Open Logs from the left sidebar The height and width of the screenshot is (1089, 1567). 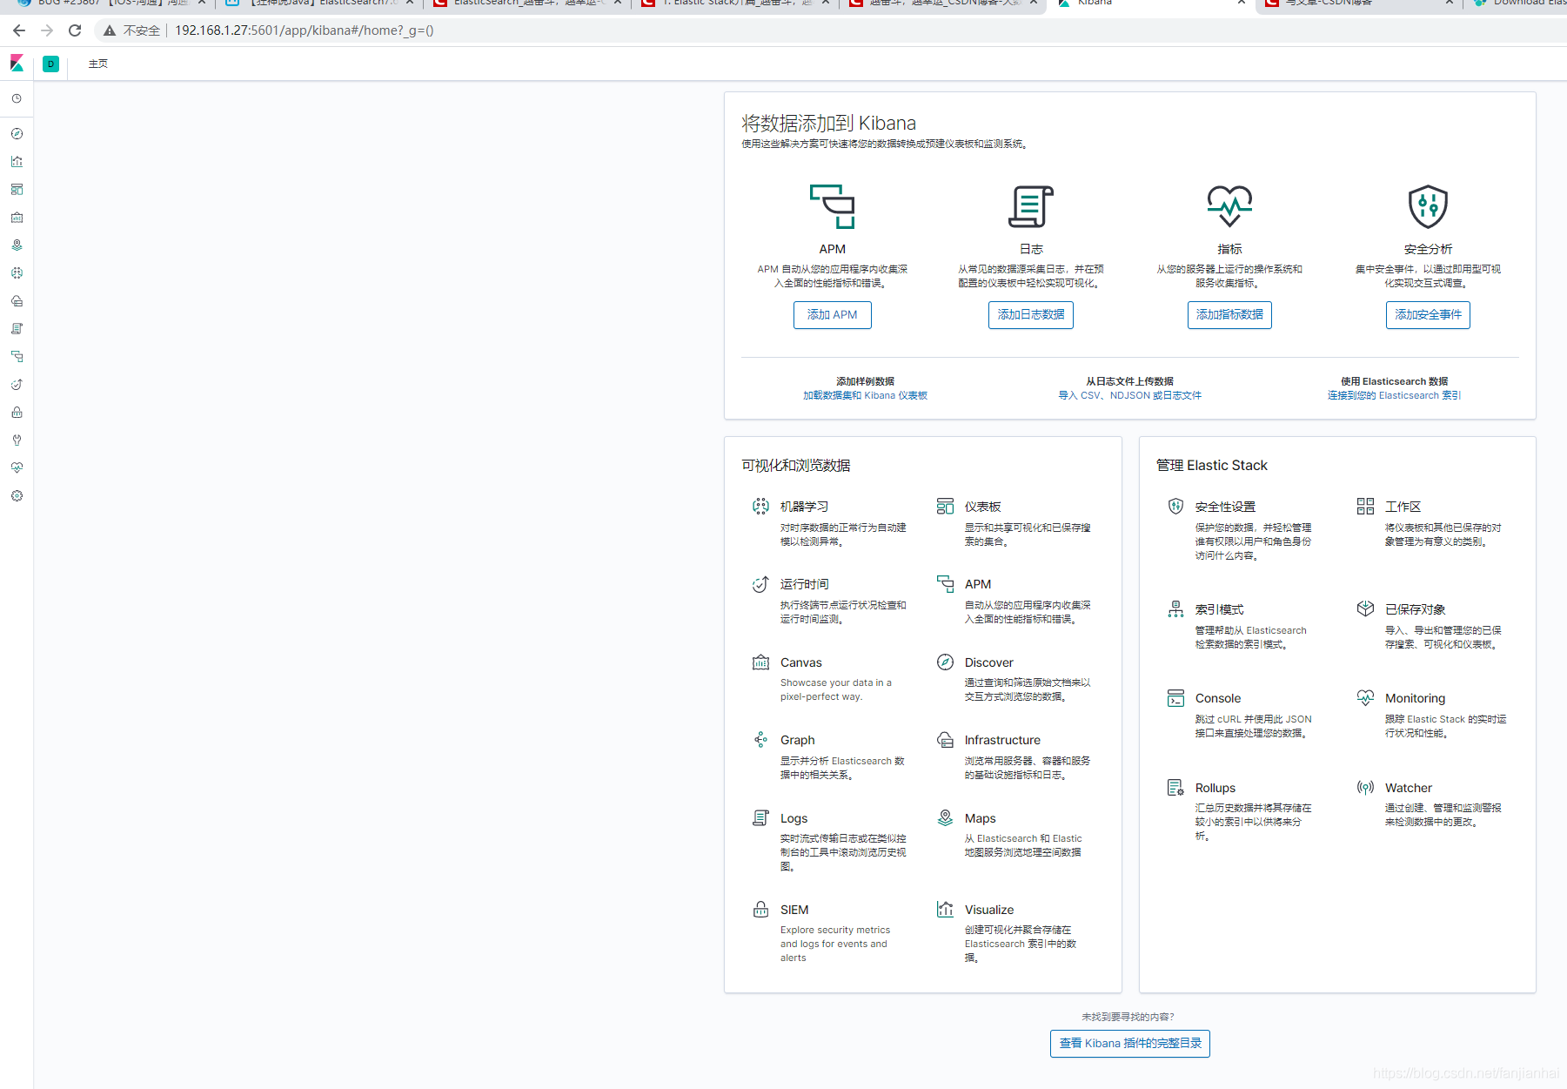point(17,328)
